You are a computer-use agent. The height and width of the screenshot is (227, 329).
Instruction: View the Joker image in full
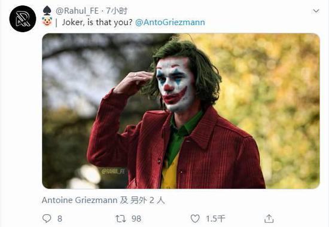[x=181, y=111]
